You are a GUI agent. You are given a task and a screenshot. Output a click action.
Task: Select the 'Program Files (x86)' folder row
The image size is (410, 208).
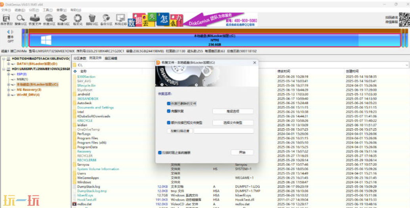point(92,143)
